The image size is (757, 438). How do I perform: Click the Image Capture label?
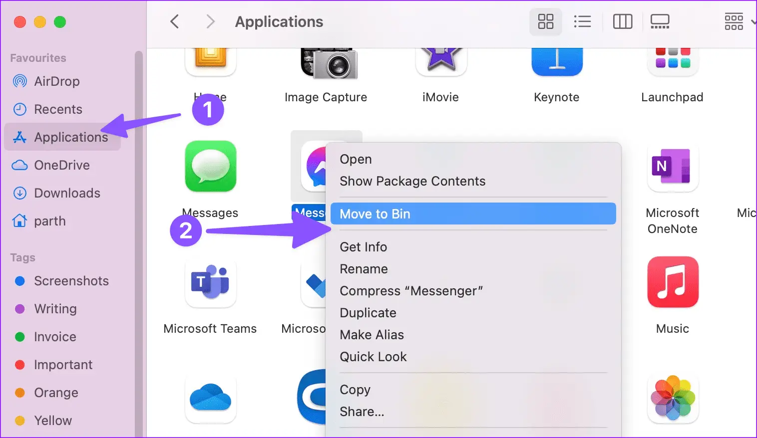(x=326, y=97)
